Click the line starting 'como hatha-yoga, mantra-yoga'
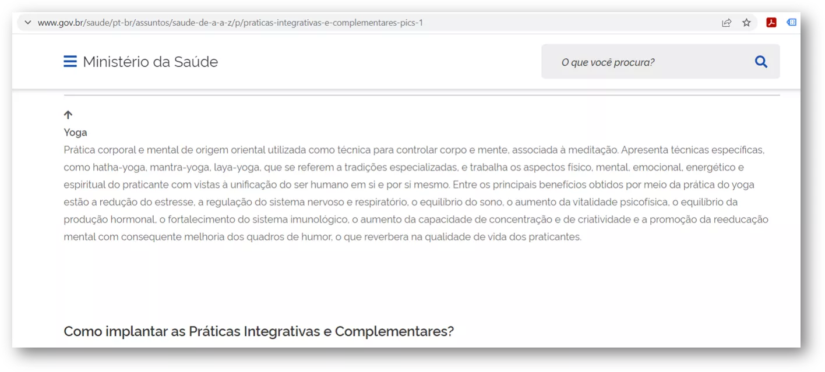 coord(404,167)
